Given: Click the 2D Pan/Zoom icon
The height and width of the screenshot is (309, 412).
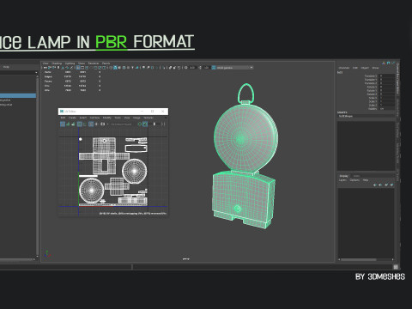Looking at the screenshot, I should click(67, 68).
